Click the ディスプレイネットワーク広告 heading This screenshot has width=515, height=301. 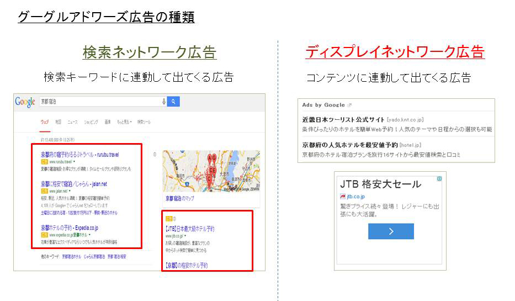coord(395,52)
